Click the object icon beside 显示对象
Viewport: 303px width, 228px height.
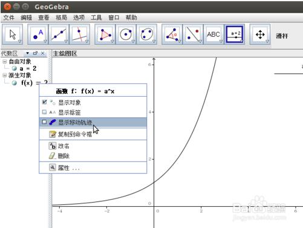pos(53,102)
